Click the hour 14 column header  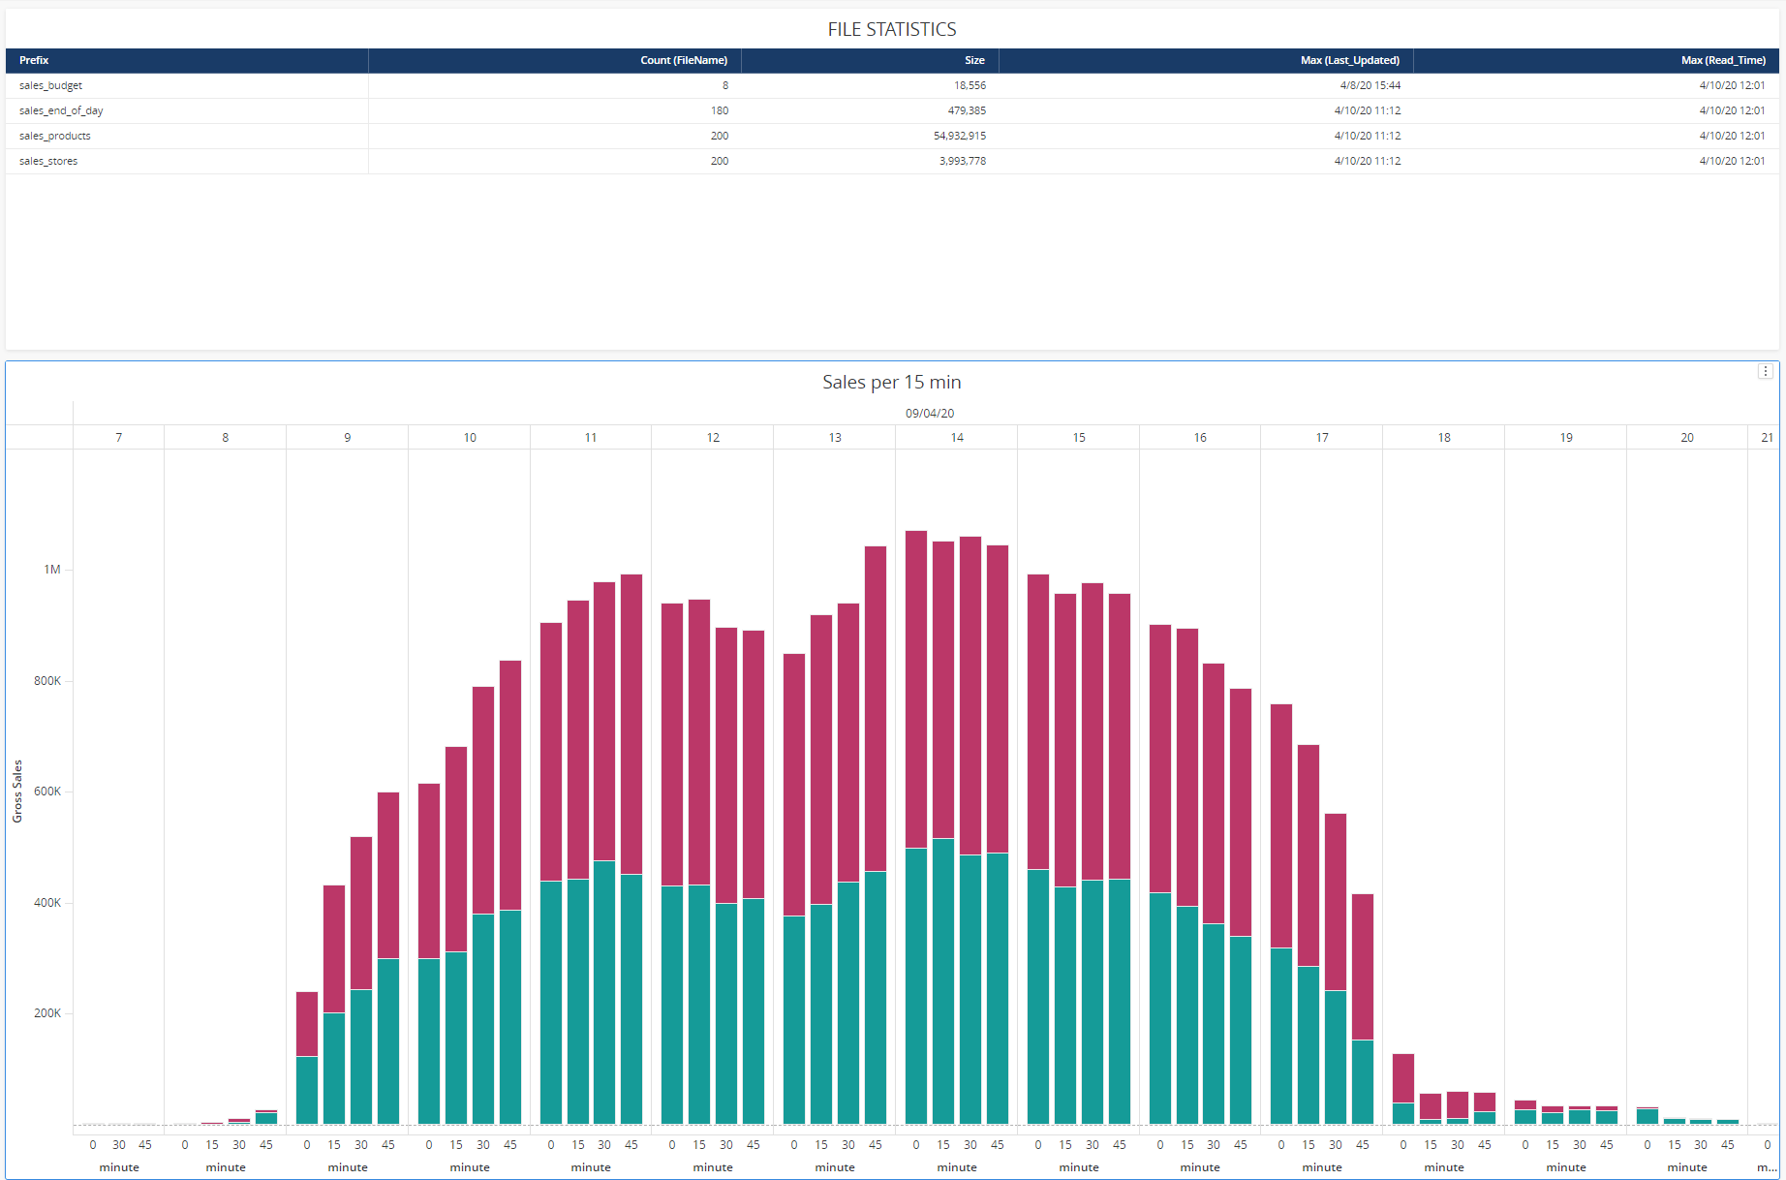click(x=956, y=438)
